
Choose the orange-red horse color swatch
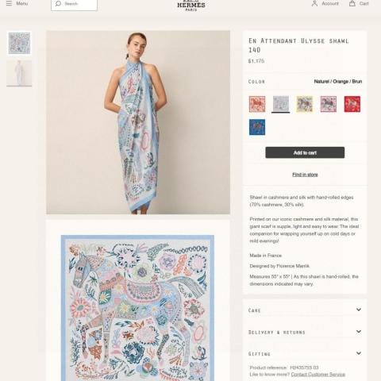pos(257,104)
